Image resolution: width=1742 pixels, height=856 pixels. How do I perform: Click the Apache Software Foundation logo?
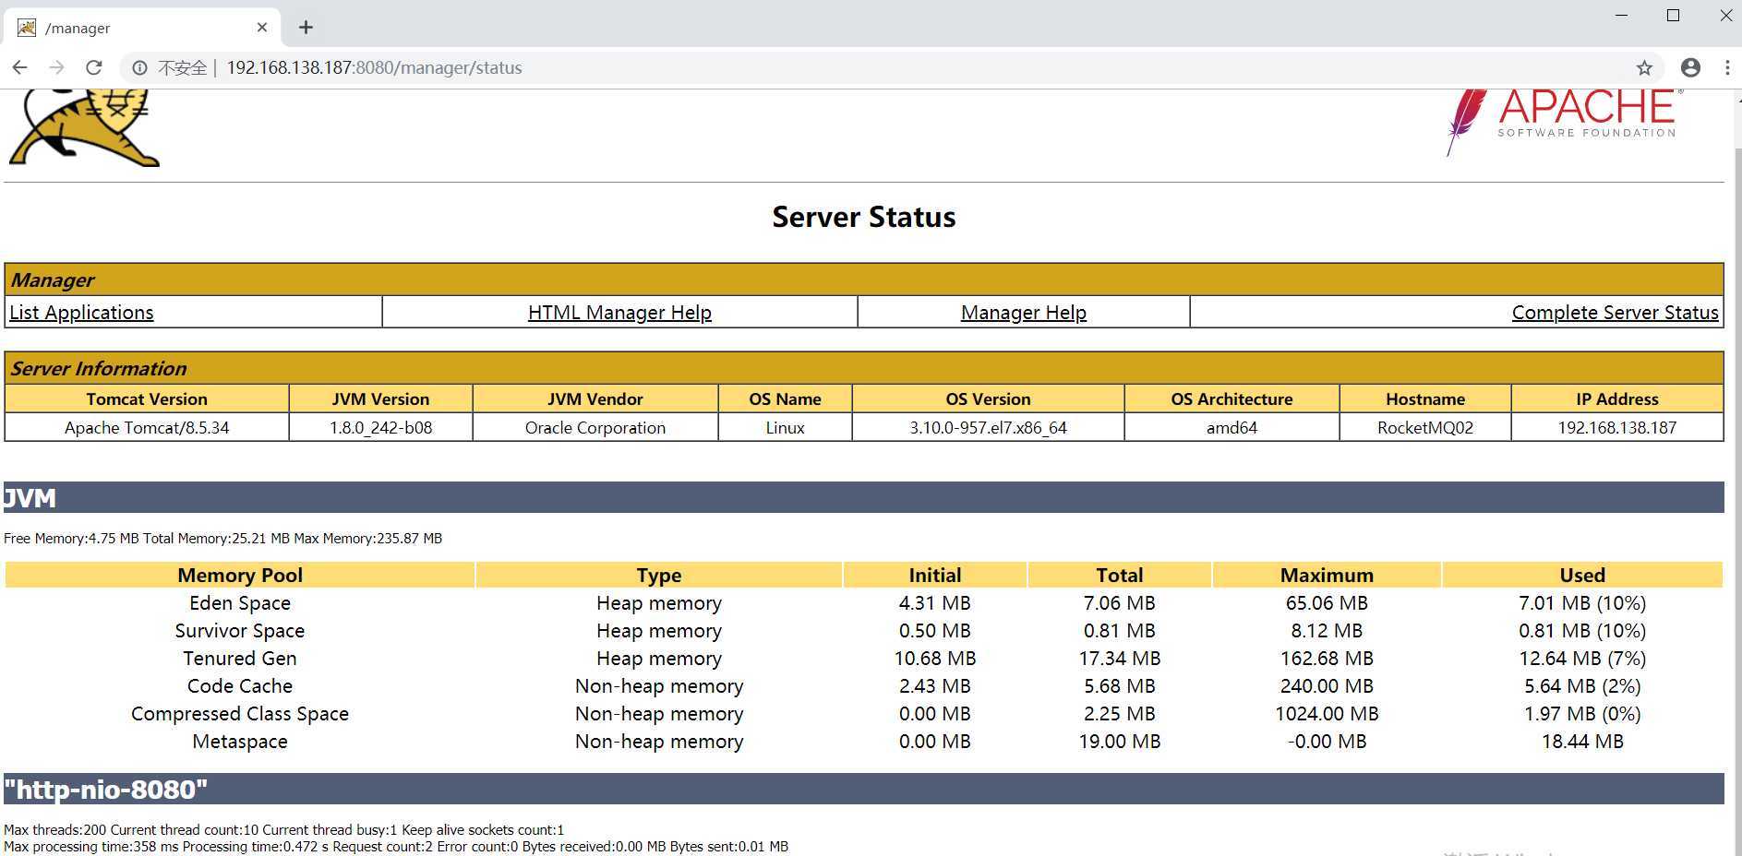1564,121
